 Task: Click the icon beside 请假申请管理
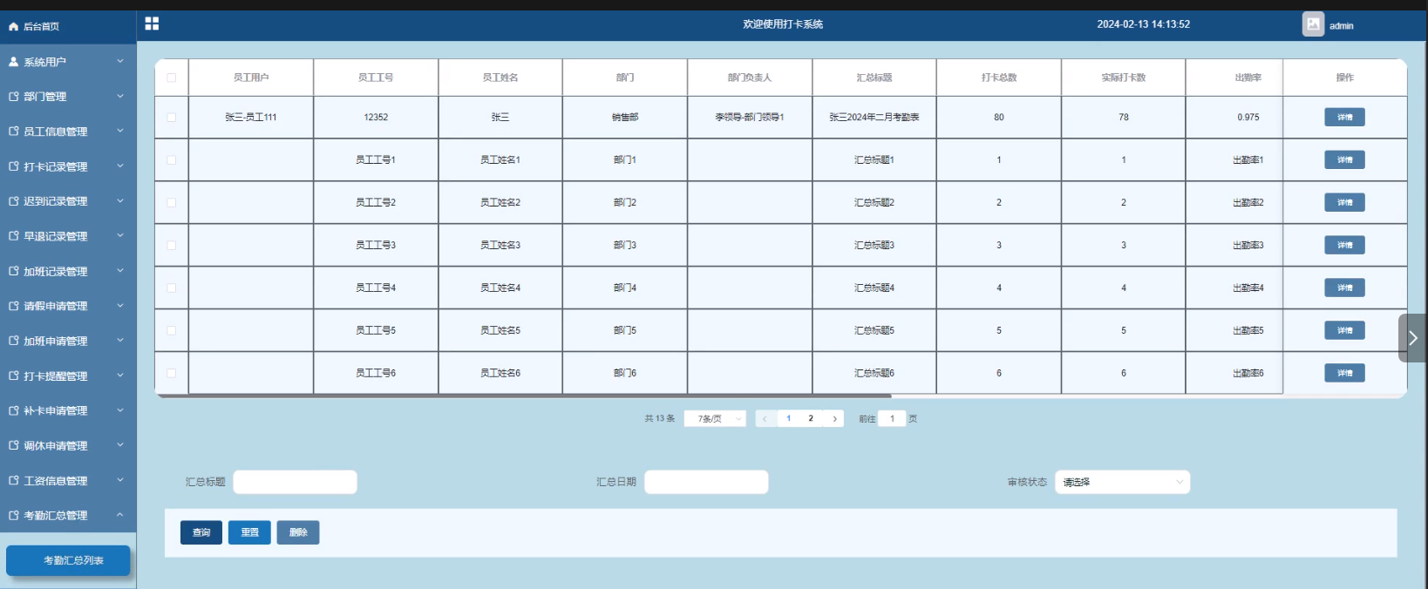click(x=13, y=306)
